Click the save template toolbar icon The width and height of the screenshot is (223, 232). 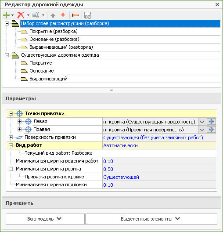88,15
